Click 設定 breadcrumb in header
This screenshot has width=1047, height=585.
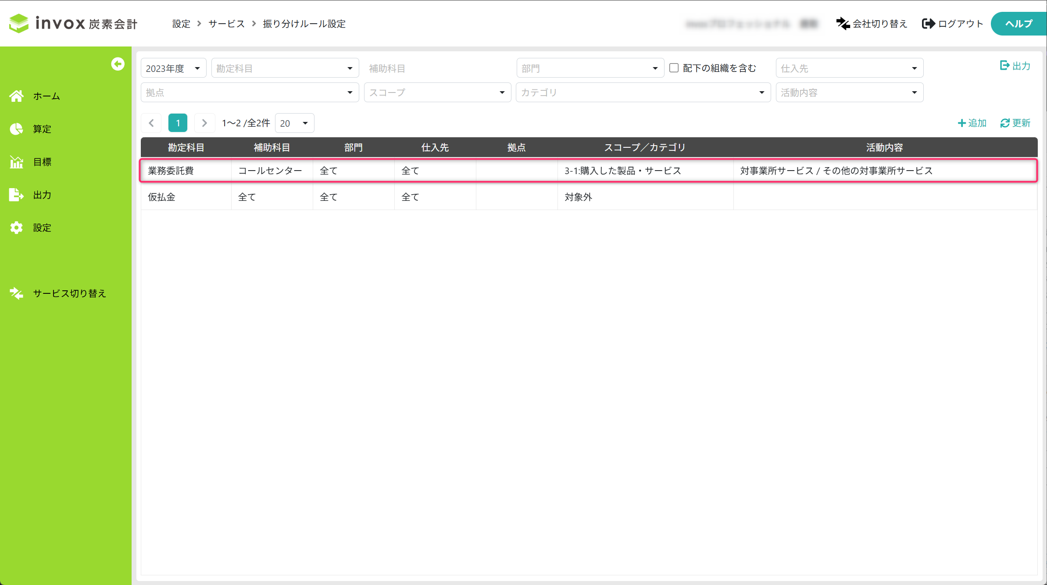(x=181, y=24)
